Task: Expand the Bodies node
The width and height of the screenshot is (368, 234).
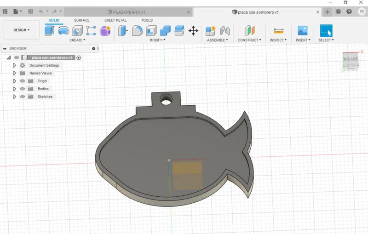Action: [14, 89]
